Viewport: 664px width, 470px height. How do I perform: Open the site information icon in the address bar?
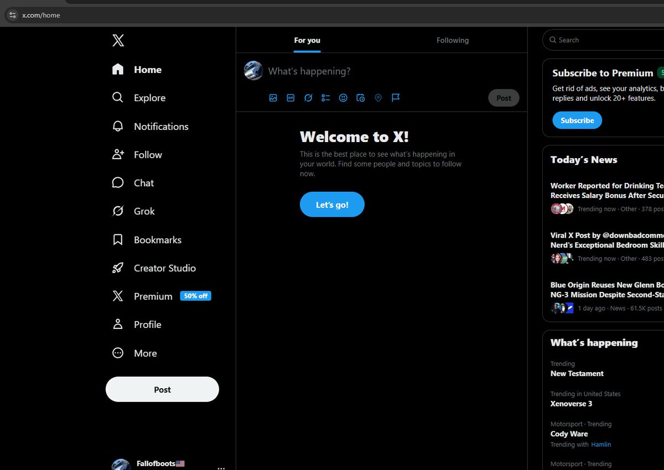13,15
